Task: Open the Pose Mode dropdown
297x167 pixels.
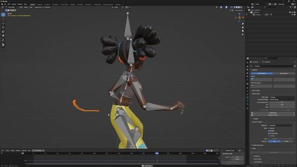Action: tap(12, 7)
